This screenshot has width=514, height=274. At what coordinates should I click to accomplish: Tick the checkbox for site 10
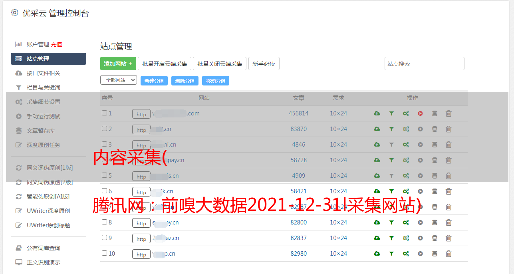point(104,253)
